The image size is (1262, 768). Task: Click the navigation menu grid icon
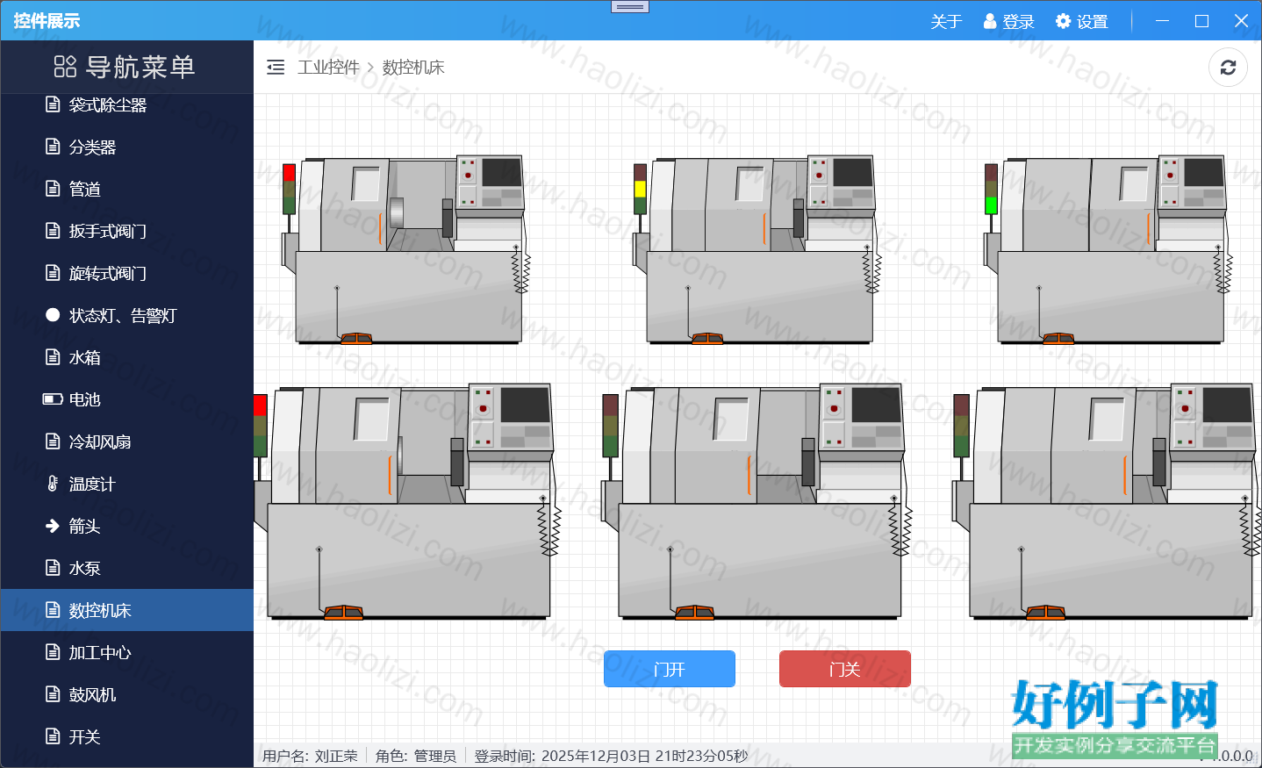click(x=65, y=67)
